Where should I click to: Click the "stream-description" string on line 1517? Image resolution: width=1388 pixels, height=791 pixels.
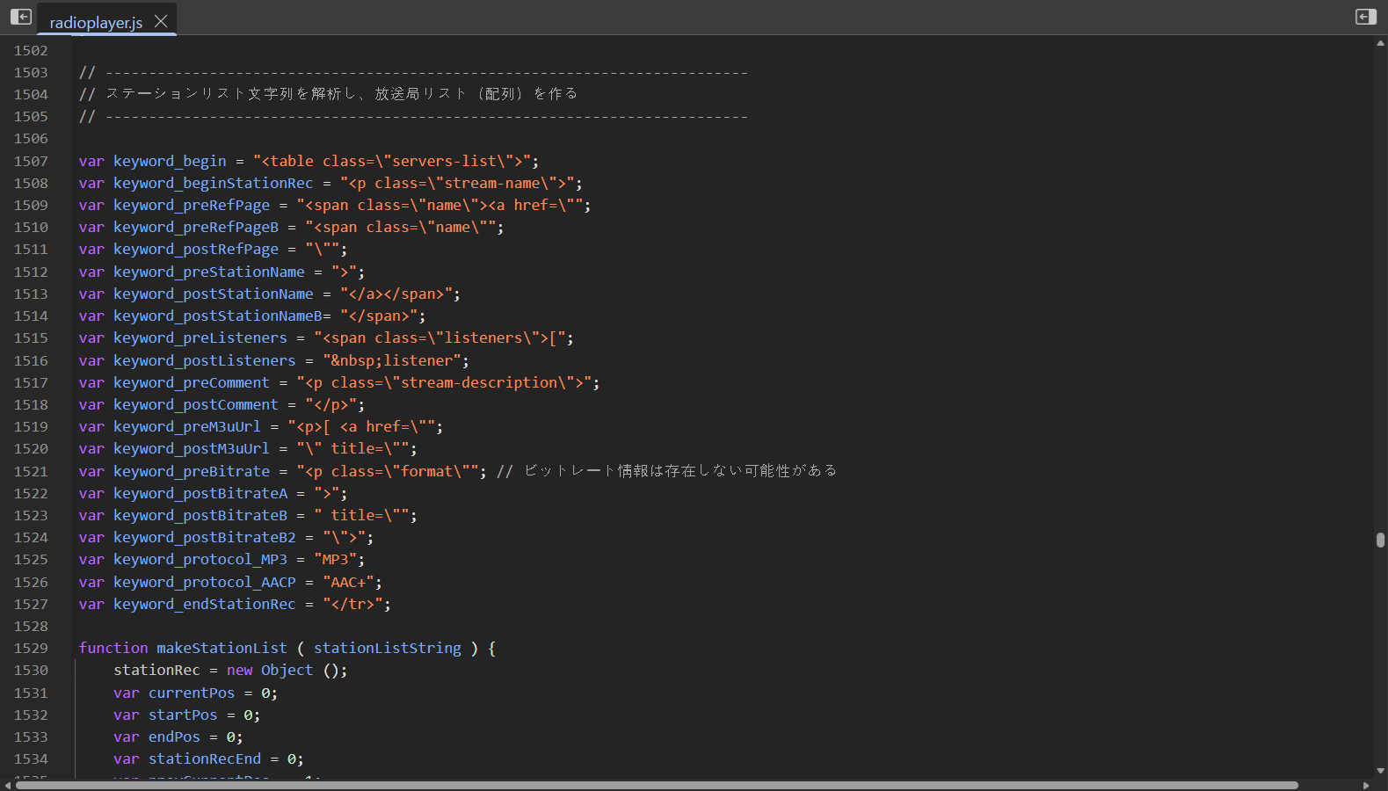tap(445, 382)
